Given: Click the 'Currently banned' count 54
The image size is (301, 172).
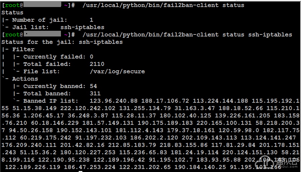Looking at the screenshot, I should pos(93,86).
